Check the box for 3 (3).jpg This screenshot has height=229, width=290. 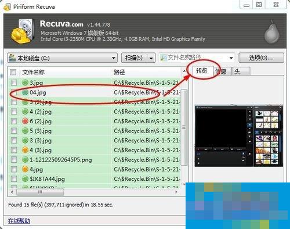14,140
